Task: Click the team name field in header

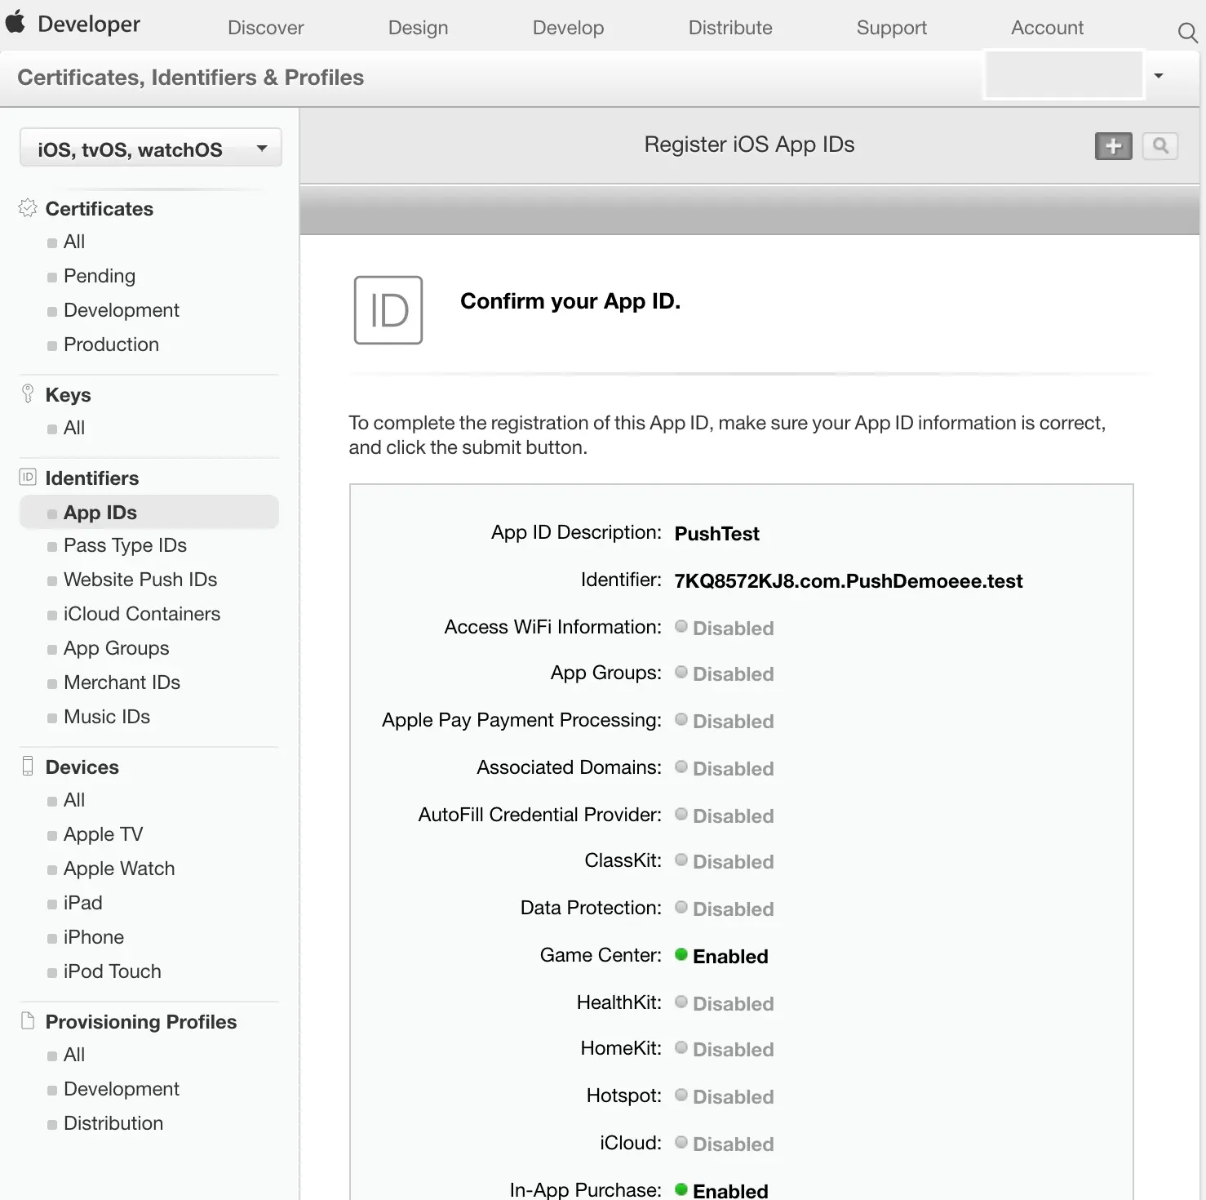Action: 1064,75
